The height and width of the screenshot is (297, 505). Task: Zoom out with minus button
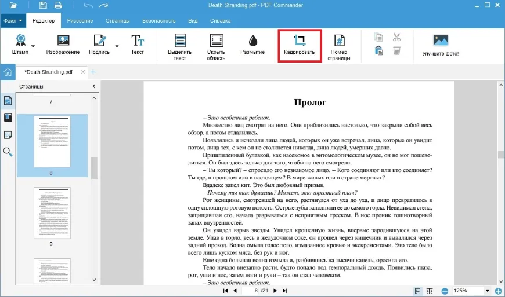pyautogui.click(x=445, y=291)
